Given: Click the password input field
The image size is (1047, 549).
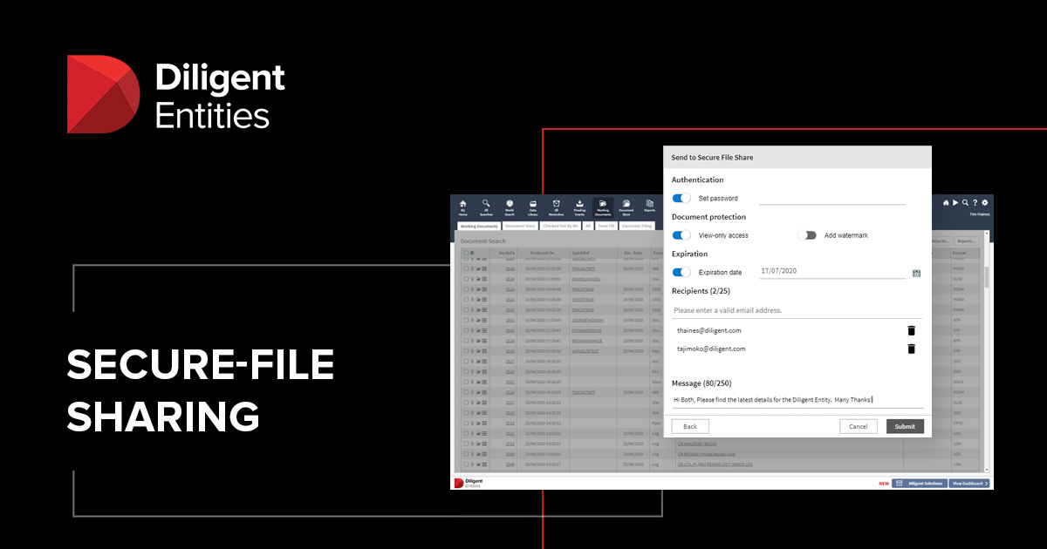Looking at the screenshot, I should (x=832, y=198).
